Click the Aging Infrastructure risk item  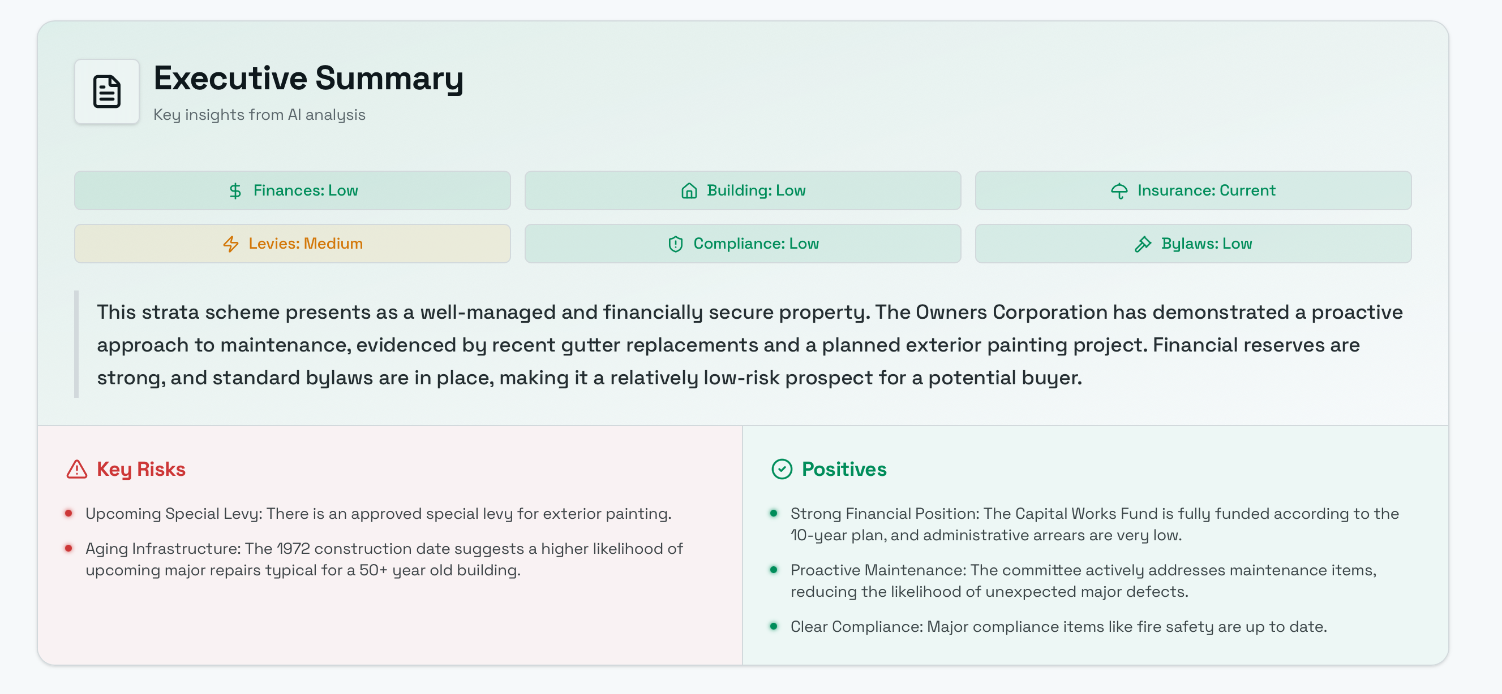pyautogui.click(x=384, y=559)
